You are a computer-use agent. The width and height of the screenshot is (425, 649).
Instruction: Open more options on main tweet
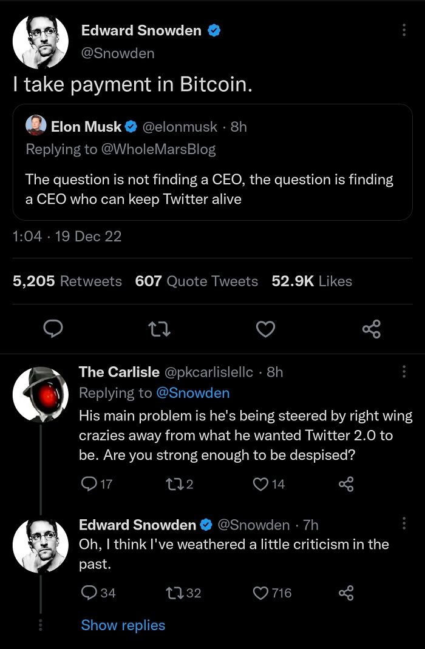tap(404, 30)
